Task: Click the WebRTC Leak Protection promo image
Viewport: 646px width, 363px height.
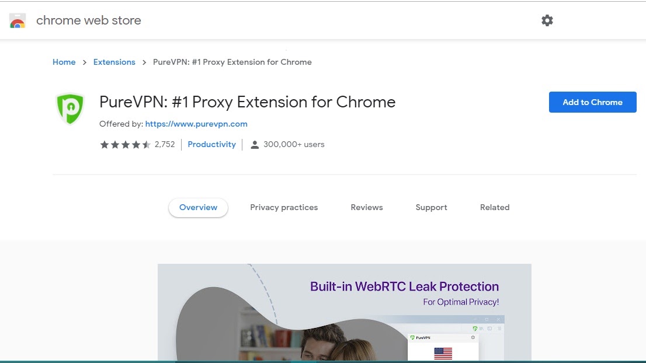Action: (345, 312)
